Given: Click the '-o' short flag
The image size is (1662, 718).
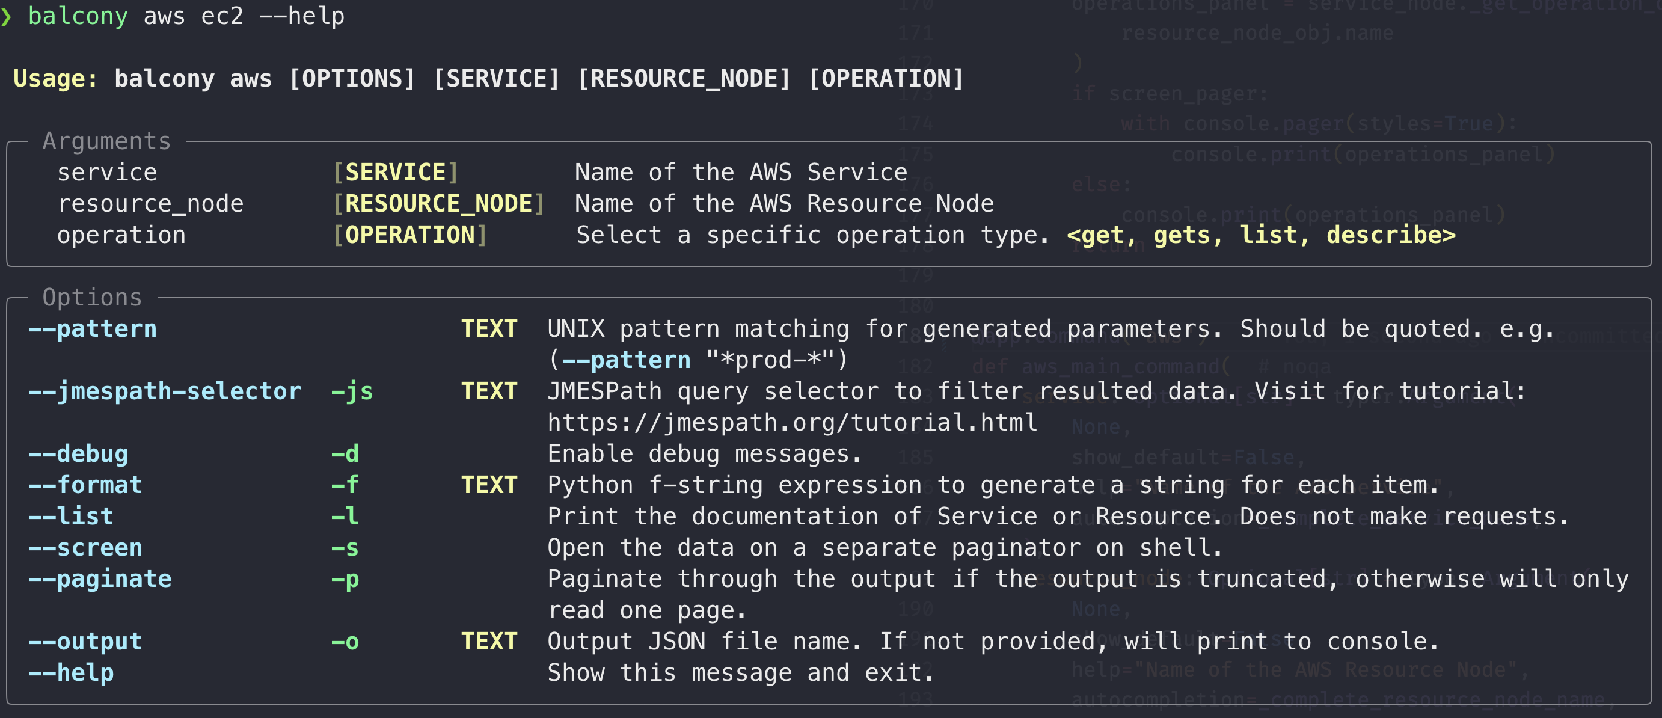Looking at the screenshot, I should (345, 642).
